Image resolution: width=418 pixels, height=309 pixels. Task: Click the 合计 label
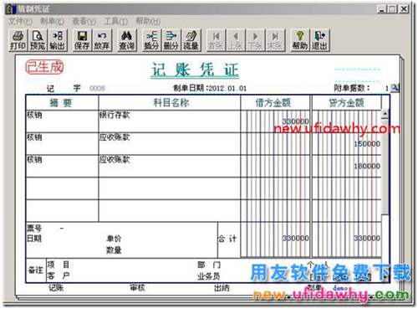[227, 239]
